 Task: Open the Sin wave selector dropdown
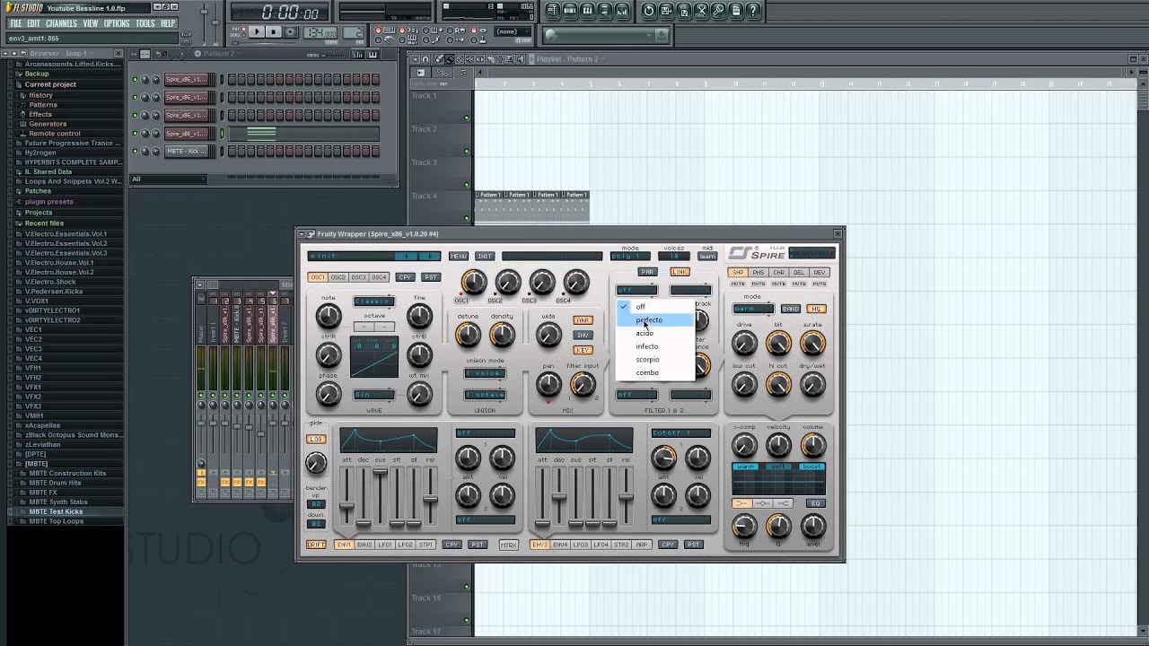pyautogui.click(x=373, y=395)
